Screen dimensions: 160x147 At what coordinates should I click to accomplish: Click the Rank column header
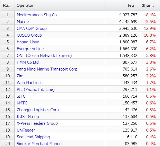(7, 5)
